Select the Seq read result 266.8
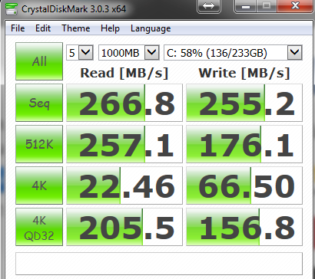 point(124,103)
